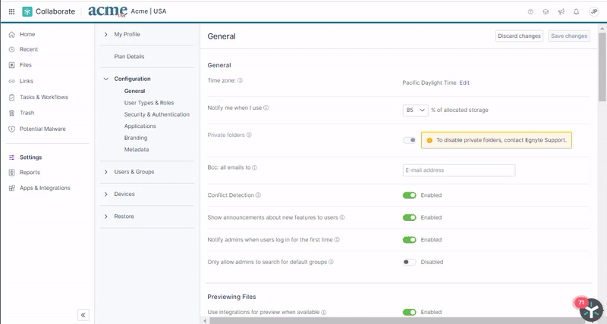Viewport: 607px width, 324px height.
Task: Open Security & Authentication settings
Action: 156,114
